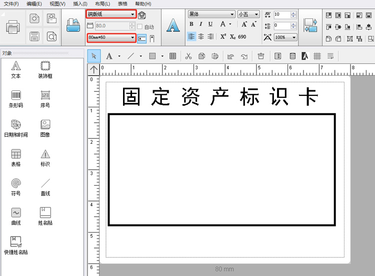The width and height of the screenshot is (375, 276).
Task: Toggle superscript formatting
Action: [x=223, y=36]
